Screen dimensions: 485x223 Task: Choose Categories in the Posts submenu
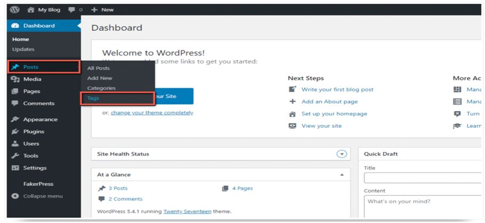(x=101, y=88)
